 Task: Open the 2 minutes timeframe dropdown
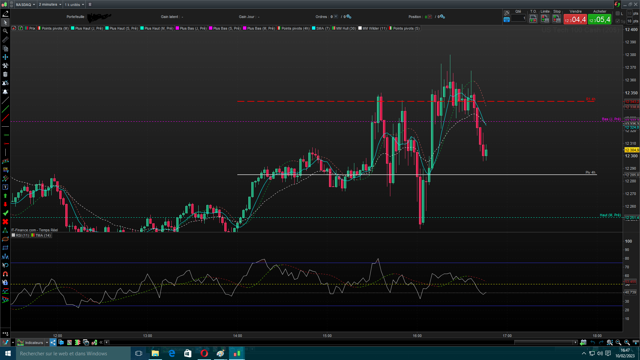(50, 4)
